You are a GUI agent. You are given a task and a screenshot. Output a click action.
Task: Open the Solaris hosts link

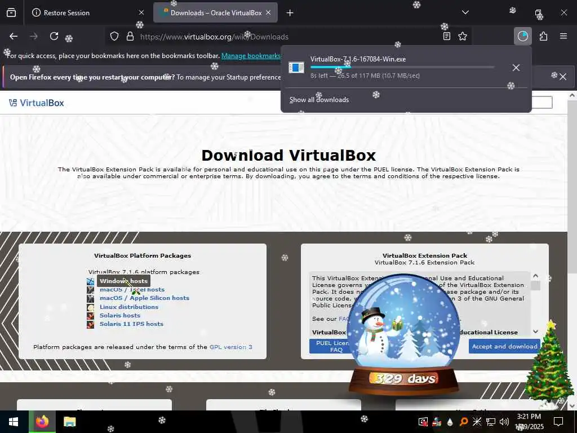[x=119, y=316]
